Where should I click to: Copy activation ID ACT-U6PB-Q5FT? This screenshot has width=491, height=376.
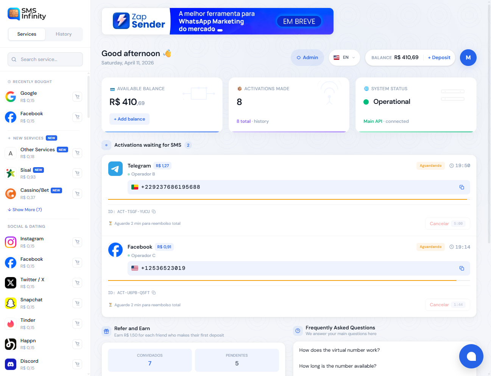(x=154, y=293)
